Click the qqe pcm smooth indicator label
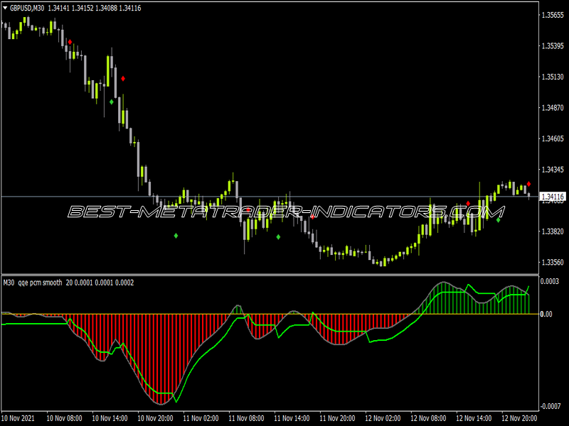 coord(40,283)
